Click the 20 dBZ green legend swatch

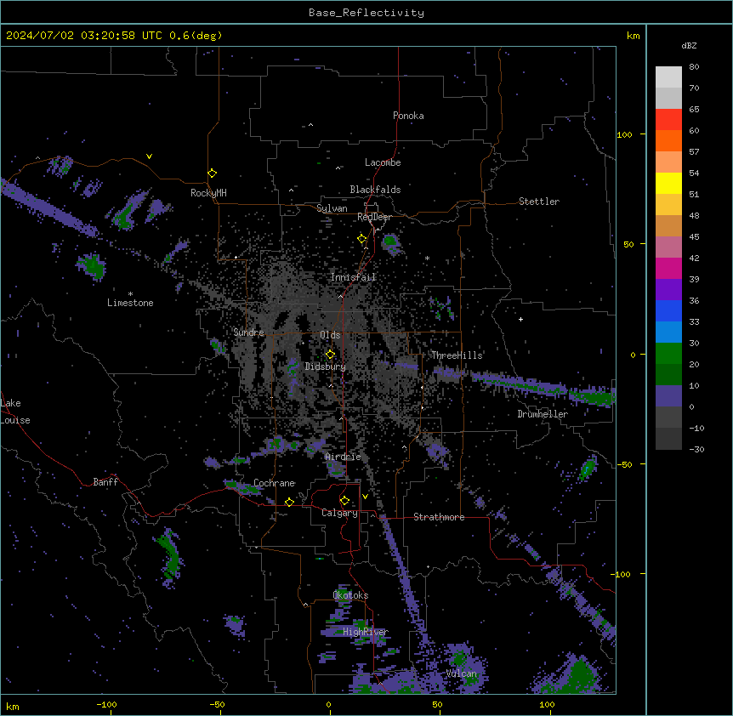tap(668, 374)
